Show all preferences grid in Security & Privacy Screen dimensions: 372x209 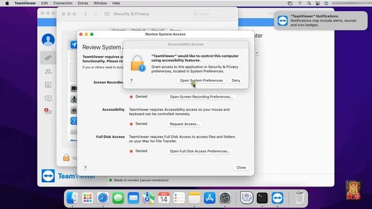coord(107,14)
